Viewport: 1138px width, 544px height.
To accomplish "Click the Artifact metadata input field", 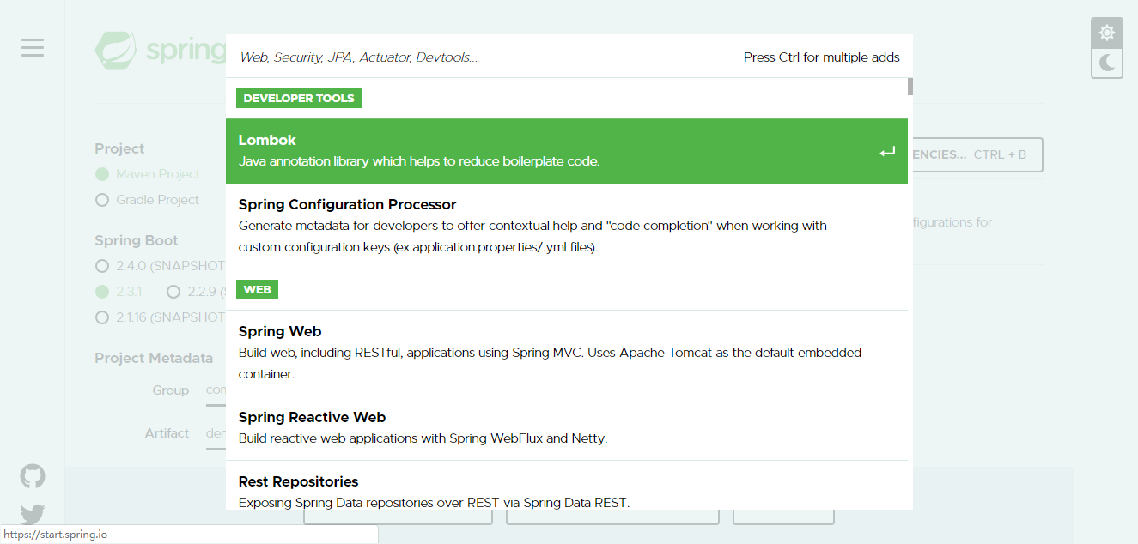I will pos(216,433).
